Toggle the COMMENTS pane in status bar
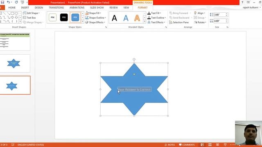The image size is (262, 147). 187,145
